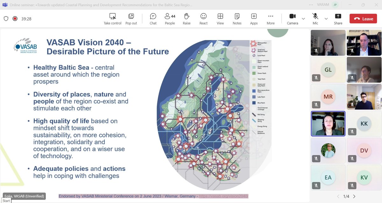Screen dimensions: 382x203
Task: Select KV participant tile
Action: [364, 178]
